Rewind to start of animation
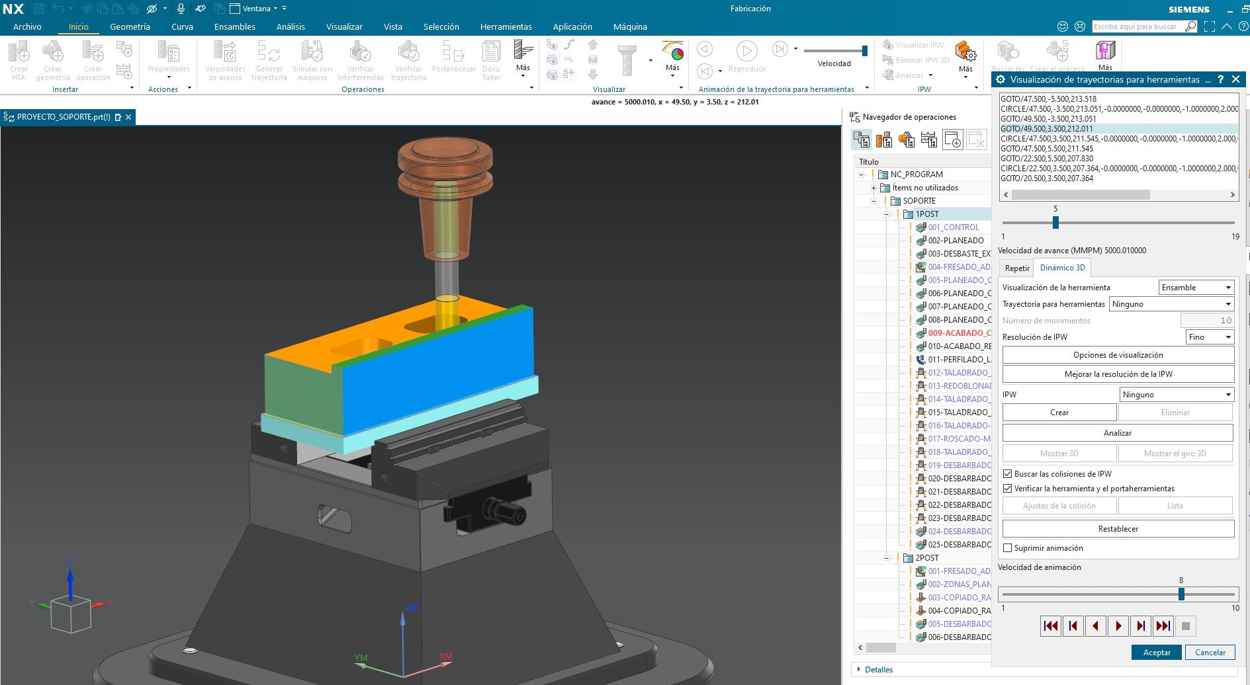The image size is (1250, 685). [x=1051, y=625]
